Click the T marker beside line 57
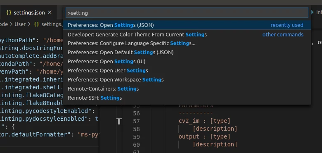 [x=119, y=121]
